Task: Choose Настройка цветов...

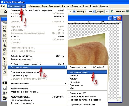Action: [x=37, y=97]
